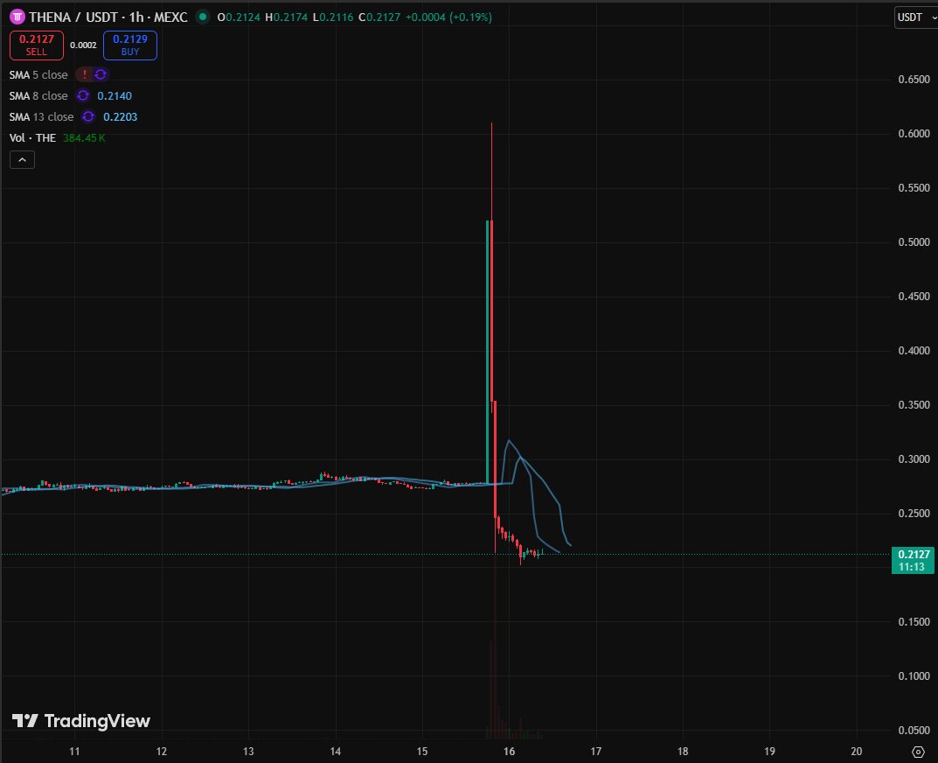
Task: Click date label 20 on time axis
Action: [x=857, y=751]
